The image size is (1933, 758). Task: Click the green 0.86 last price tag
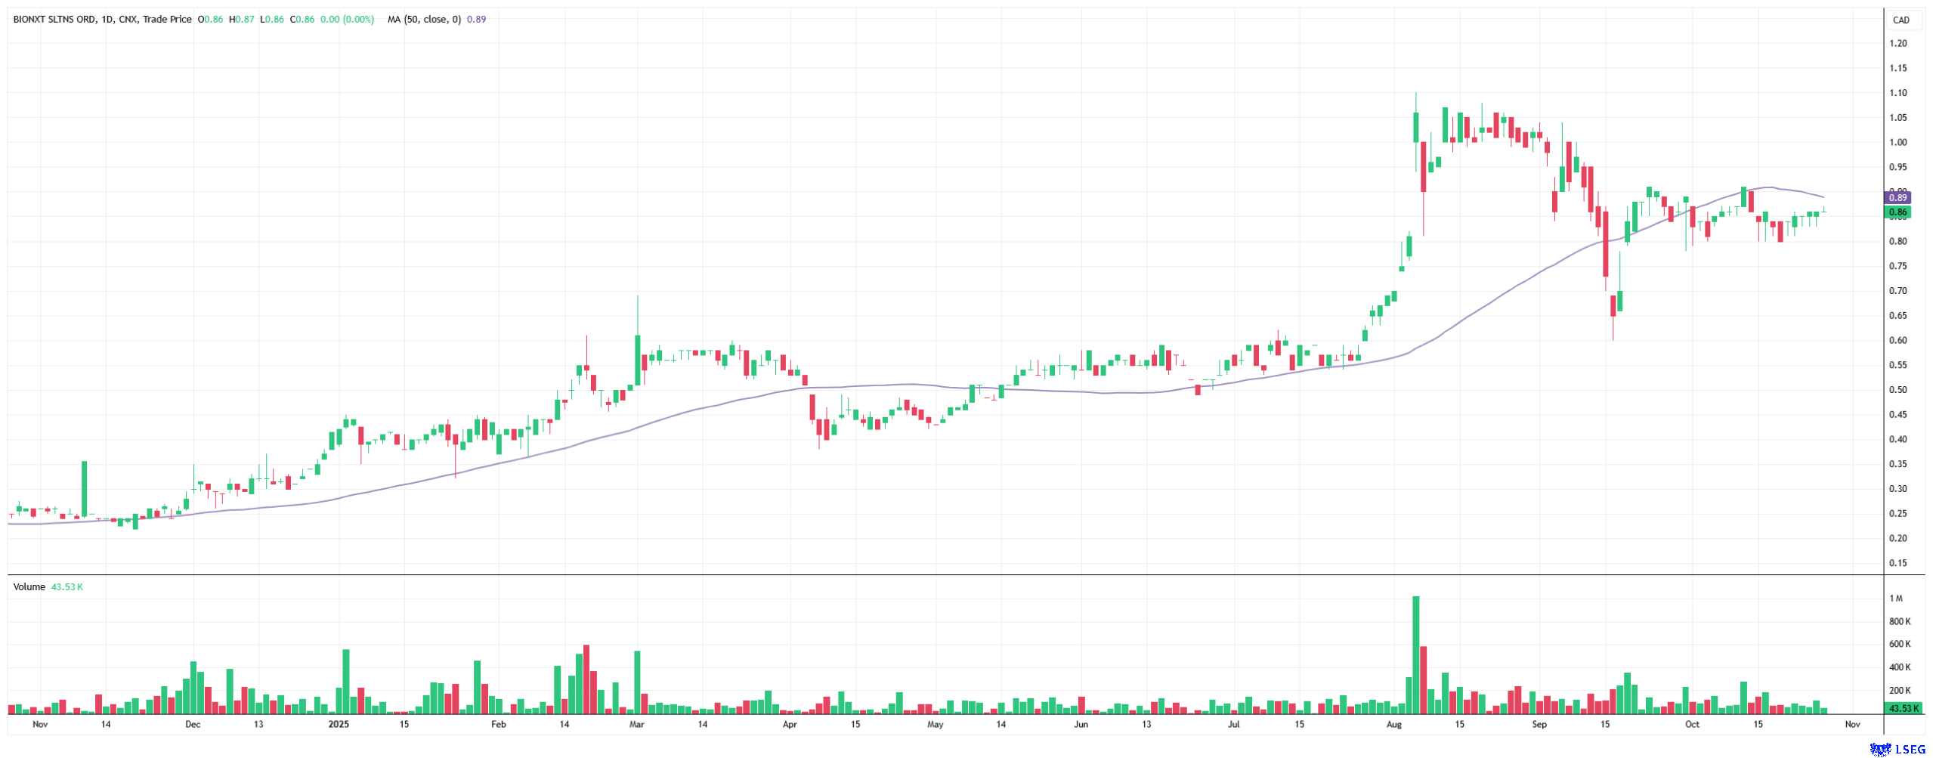[x=1897, y=213]
